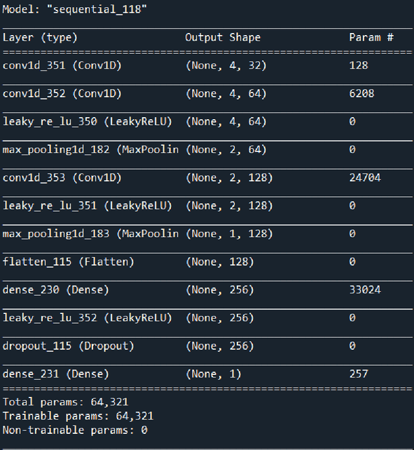Click parameter count 6208
414x450 pixels.
(361, 93)
